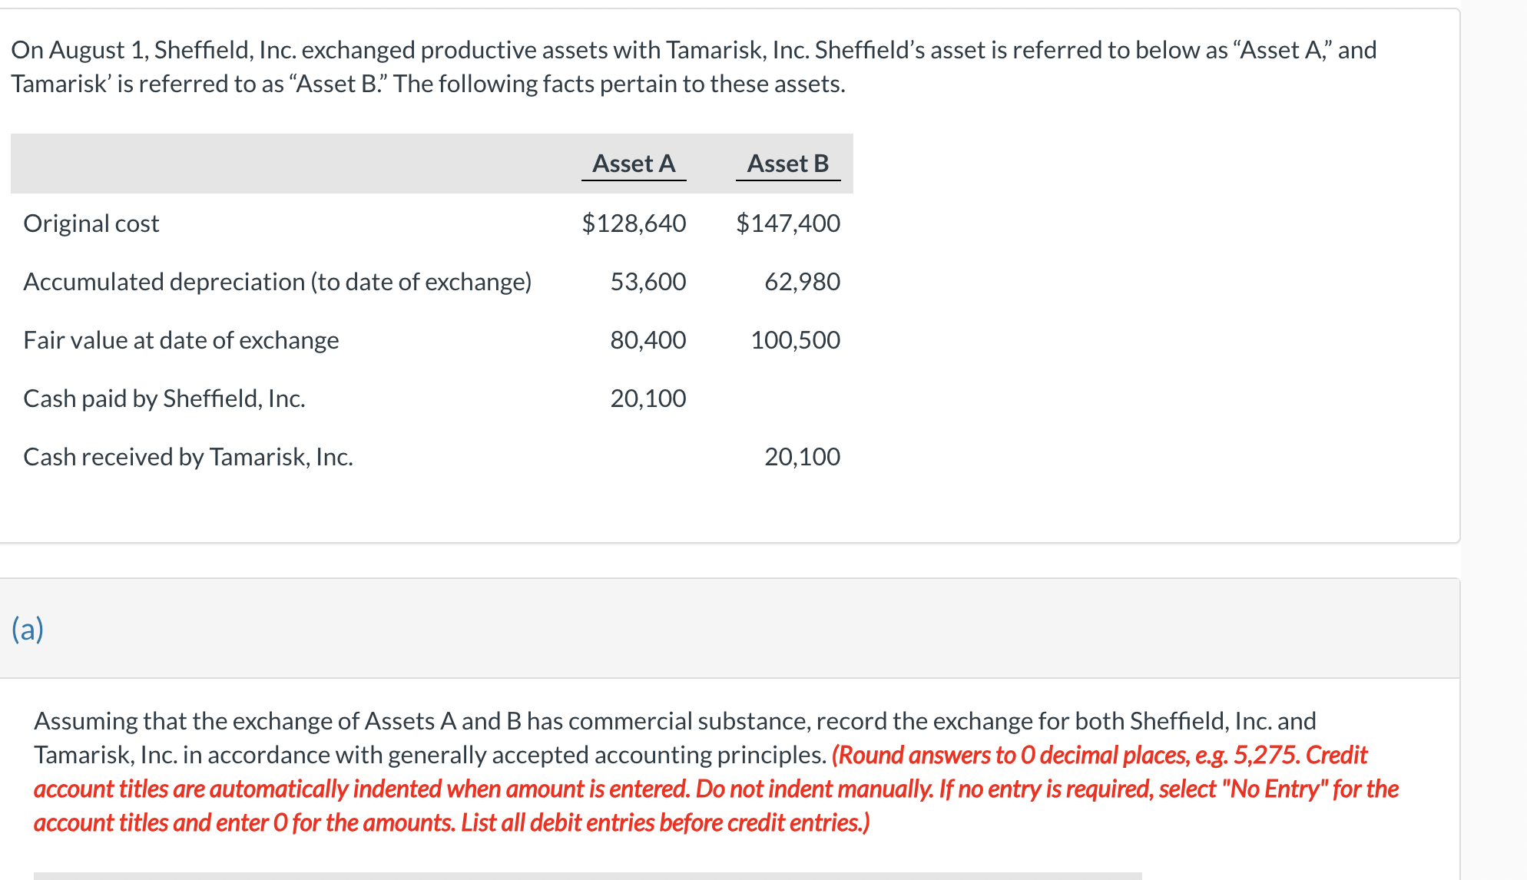1527x880 pixels.
Task: Select the 80,400 fair value figure
Action: point(648,340)
